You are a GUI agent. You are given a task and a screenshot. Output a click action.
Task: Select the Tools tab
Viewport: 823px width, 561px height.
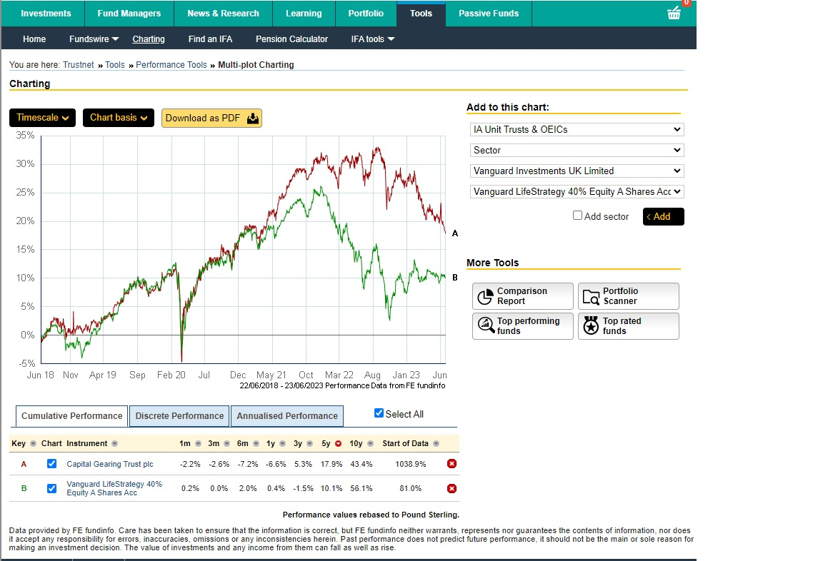(x=421, y=14)
